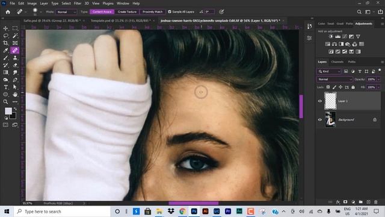Open the layer blend mode Normal dropdown
The image size is (385, 217).
pos(334,79)
